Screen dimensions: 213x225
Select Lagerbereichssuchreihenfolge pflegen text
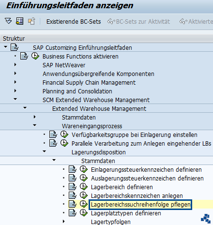(140, 205)
